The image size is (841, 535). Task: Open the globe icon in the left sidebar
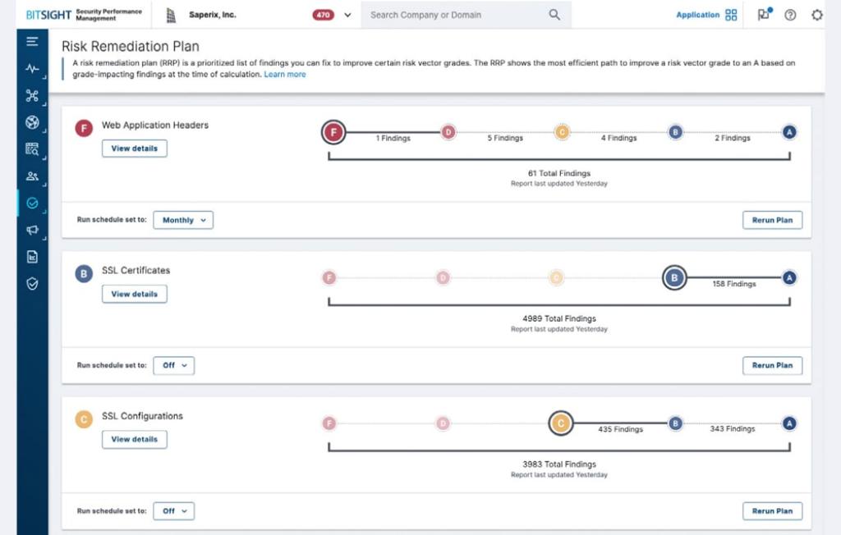31,122
